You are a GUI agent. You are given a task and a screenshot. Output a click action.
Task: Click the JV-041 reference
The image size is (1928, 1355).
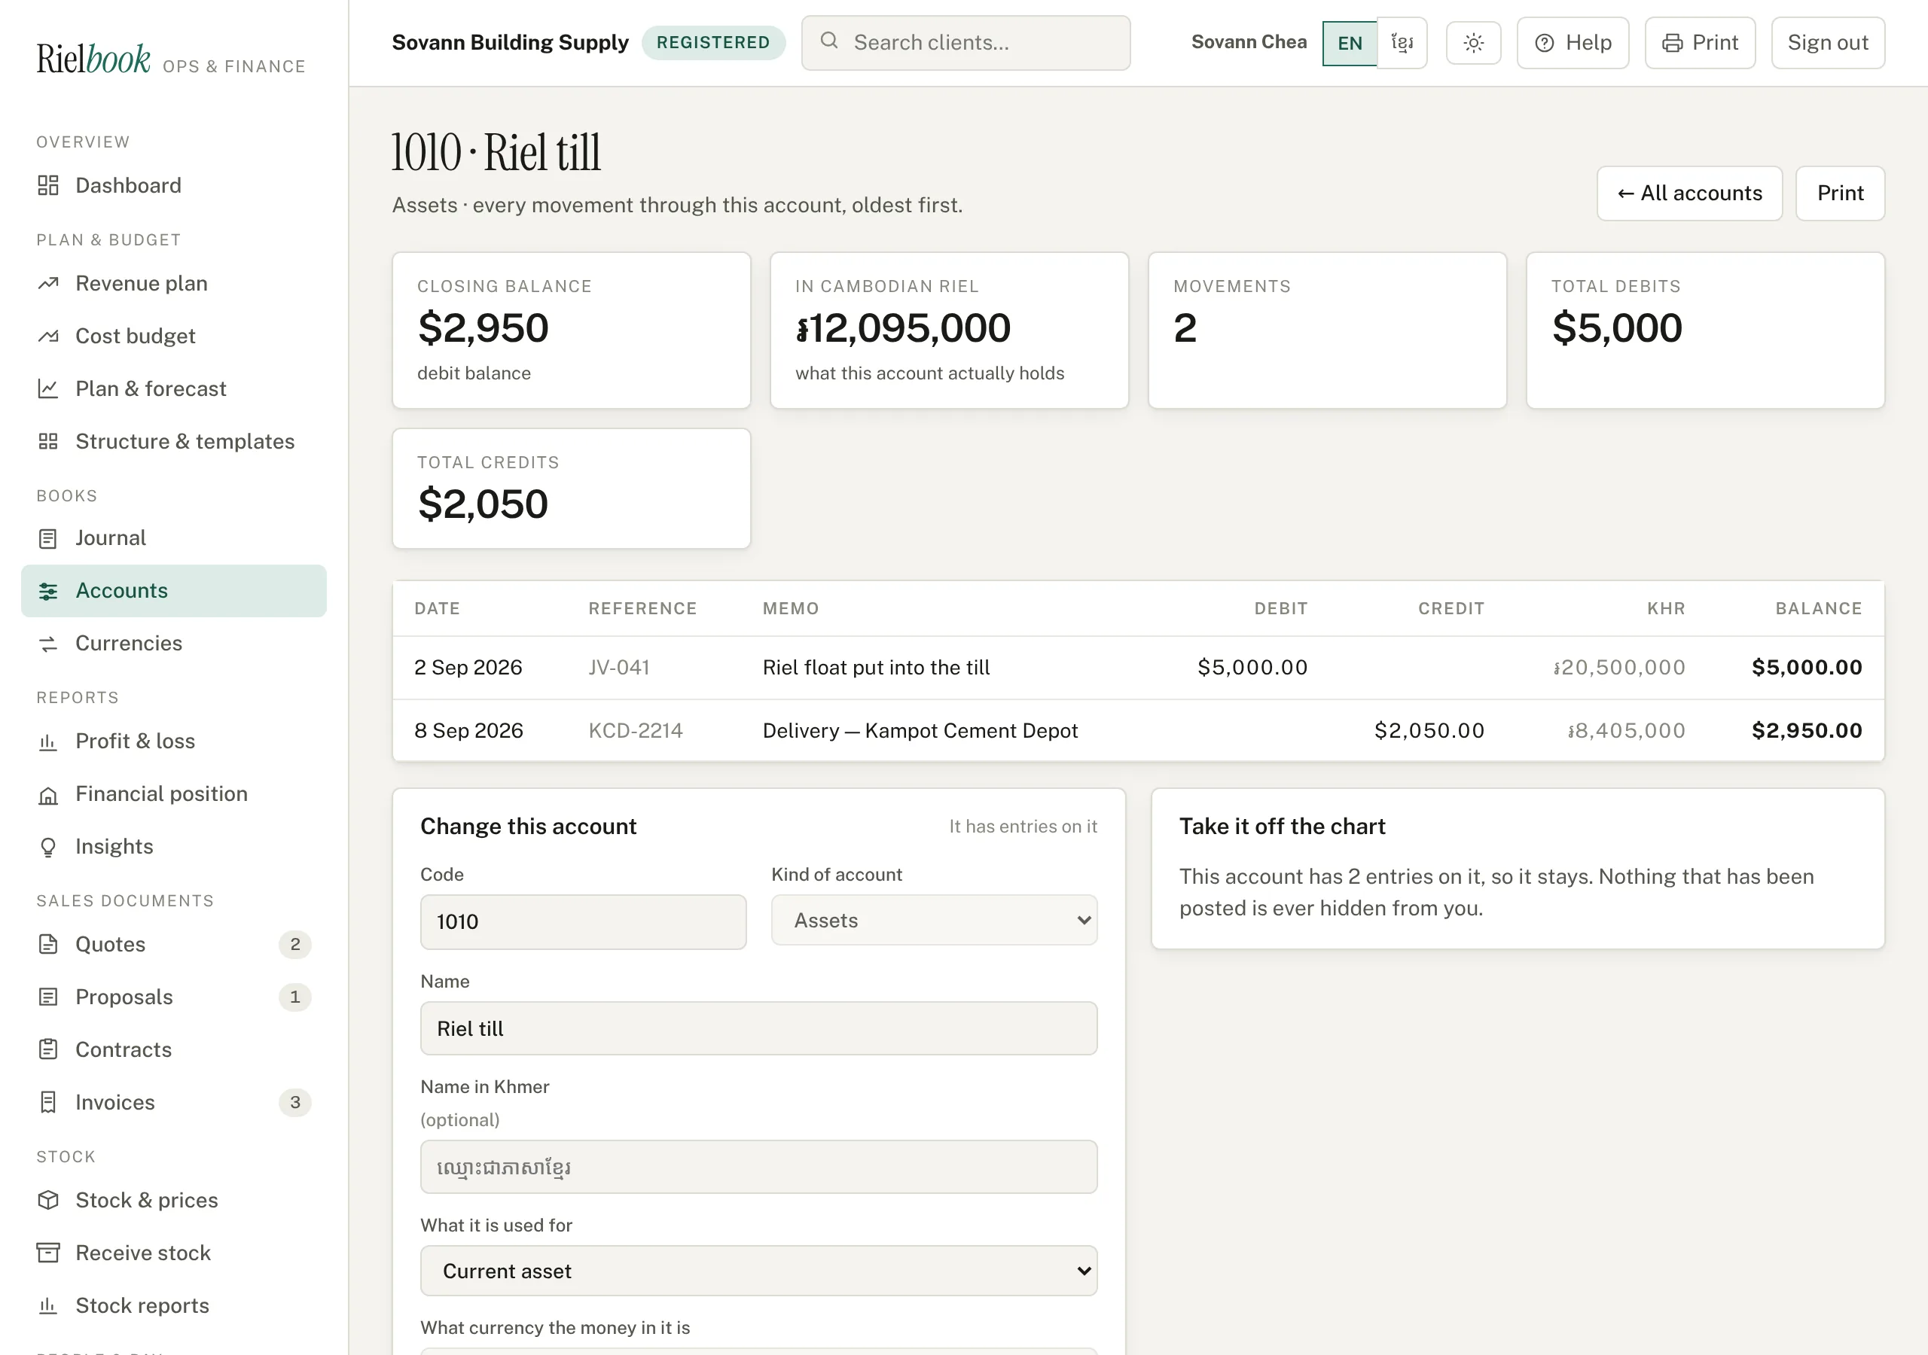619,668
